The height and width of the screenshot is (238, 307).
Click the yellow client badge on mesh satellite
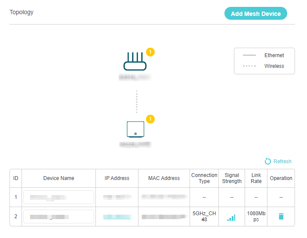[x=150, y=119]
